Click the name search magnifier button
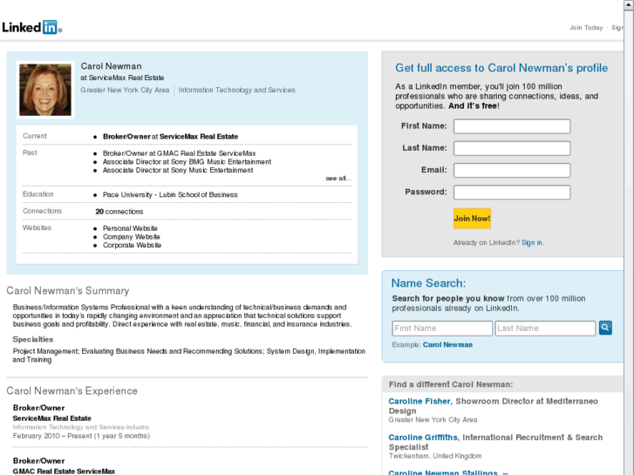The image size is (634, 475). tap(605, 328)
